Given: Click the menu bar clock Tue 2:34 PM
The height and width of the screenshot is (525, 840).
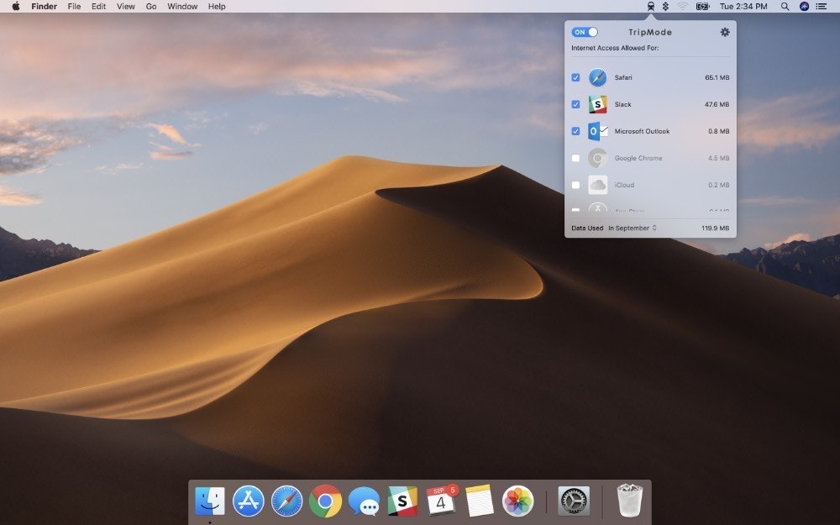Looking at the screenshot, I should pos(743,6).
